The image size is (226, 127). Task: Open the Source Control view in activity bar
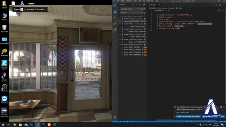115,12
